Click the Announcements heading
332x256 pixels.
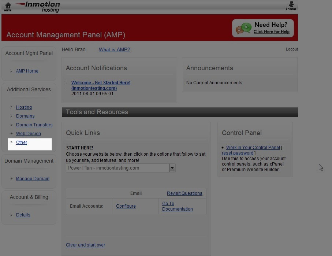pyautogui.click(x=210, y=68)
